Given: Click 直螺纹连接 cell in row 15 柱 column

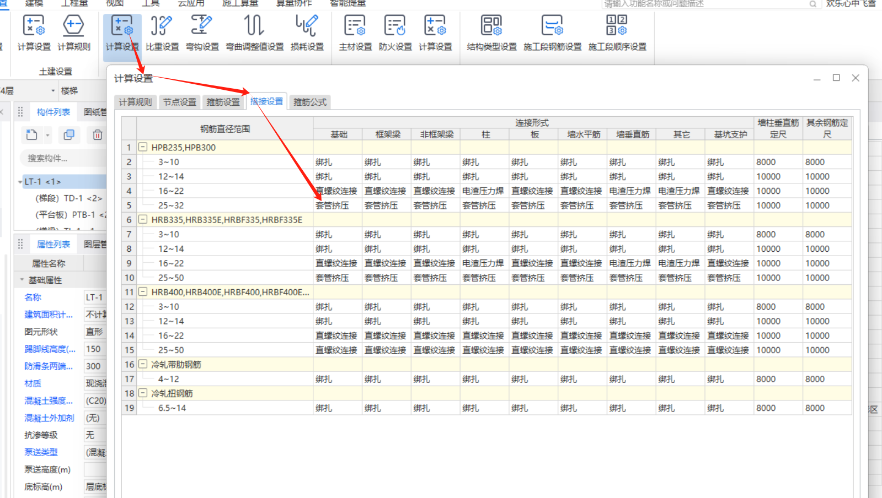Looking at the screenshot, I should coord(485,350).
